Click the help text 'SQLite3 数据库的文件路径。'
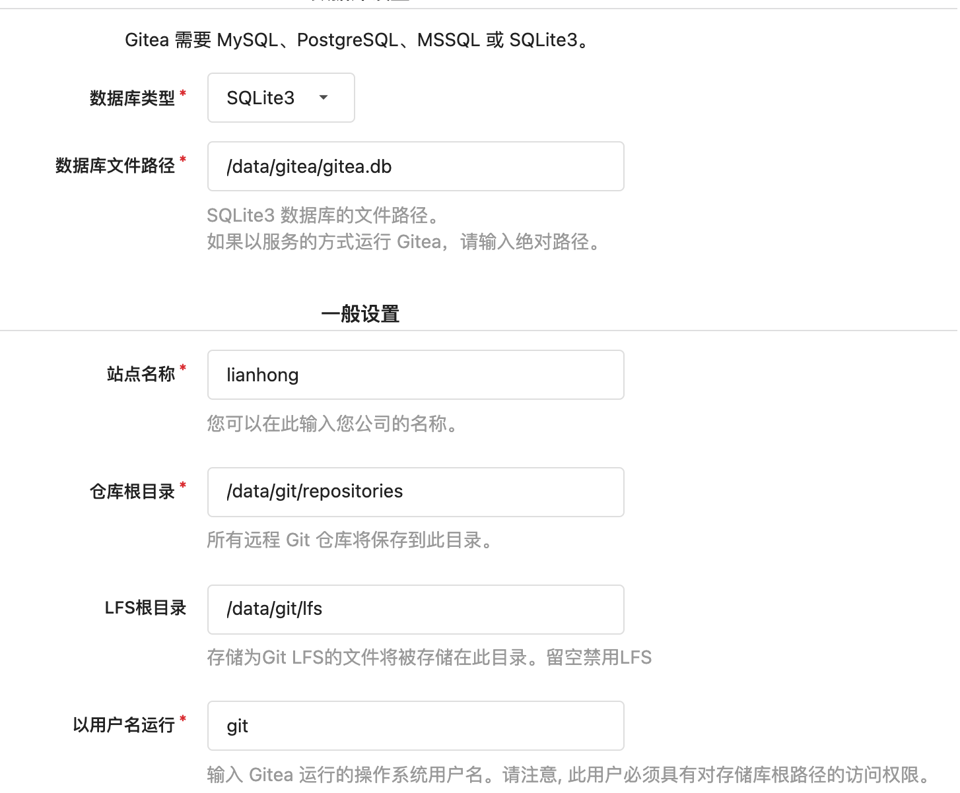The height and width of the screenshot is (793, 960). [x=323, y=215]
